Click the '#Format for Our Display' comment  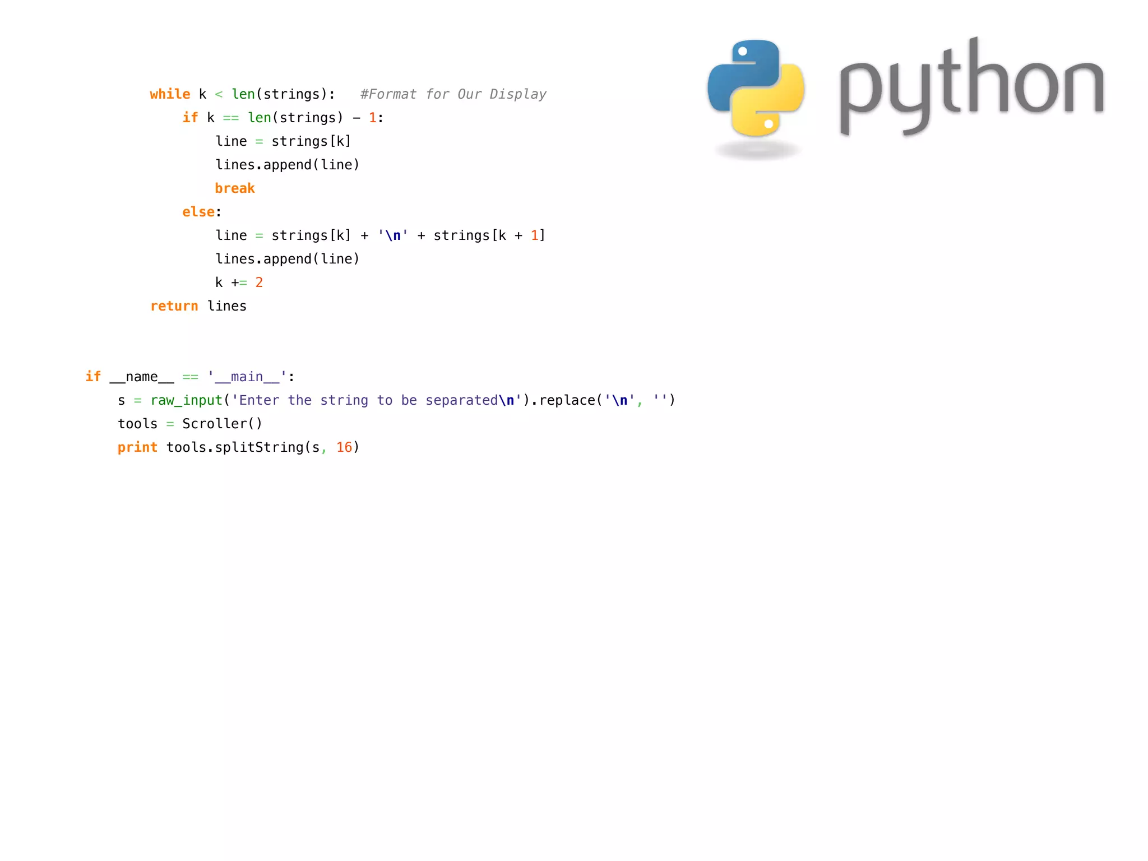click(453, 94)
